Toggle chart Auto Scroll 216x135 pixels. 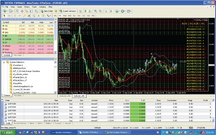pos(106,11)
